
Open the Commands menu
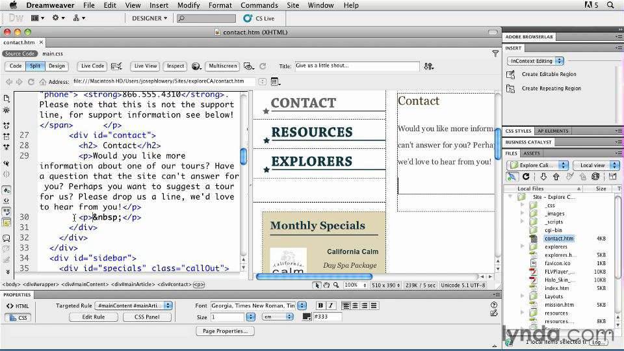(259, 5)
